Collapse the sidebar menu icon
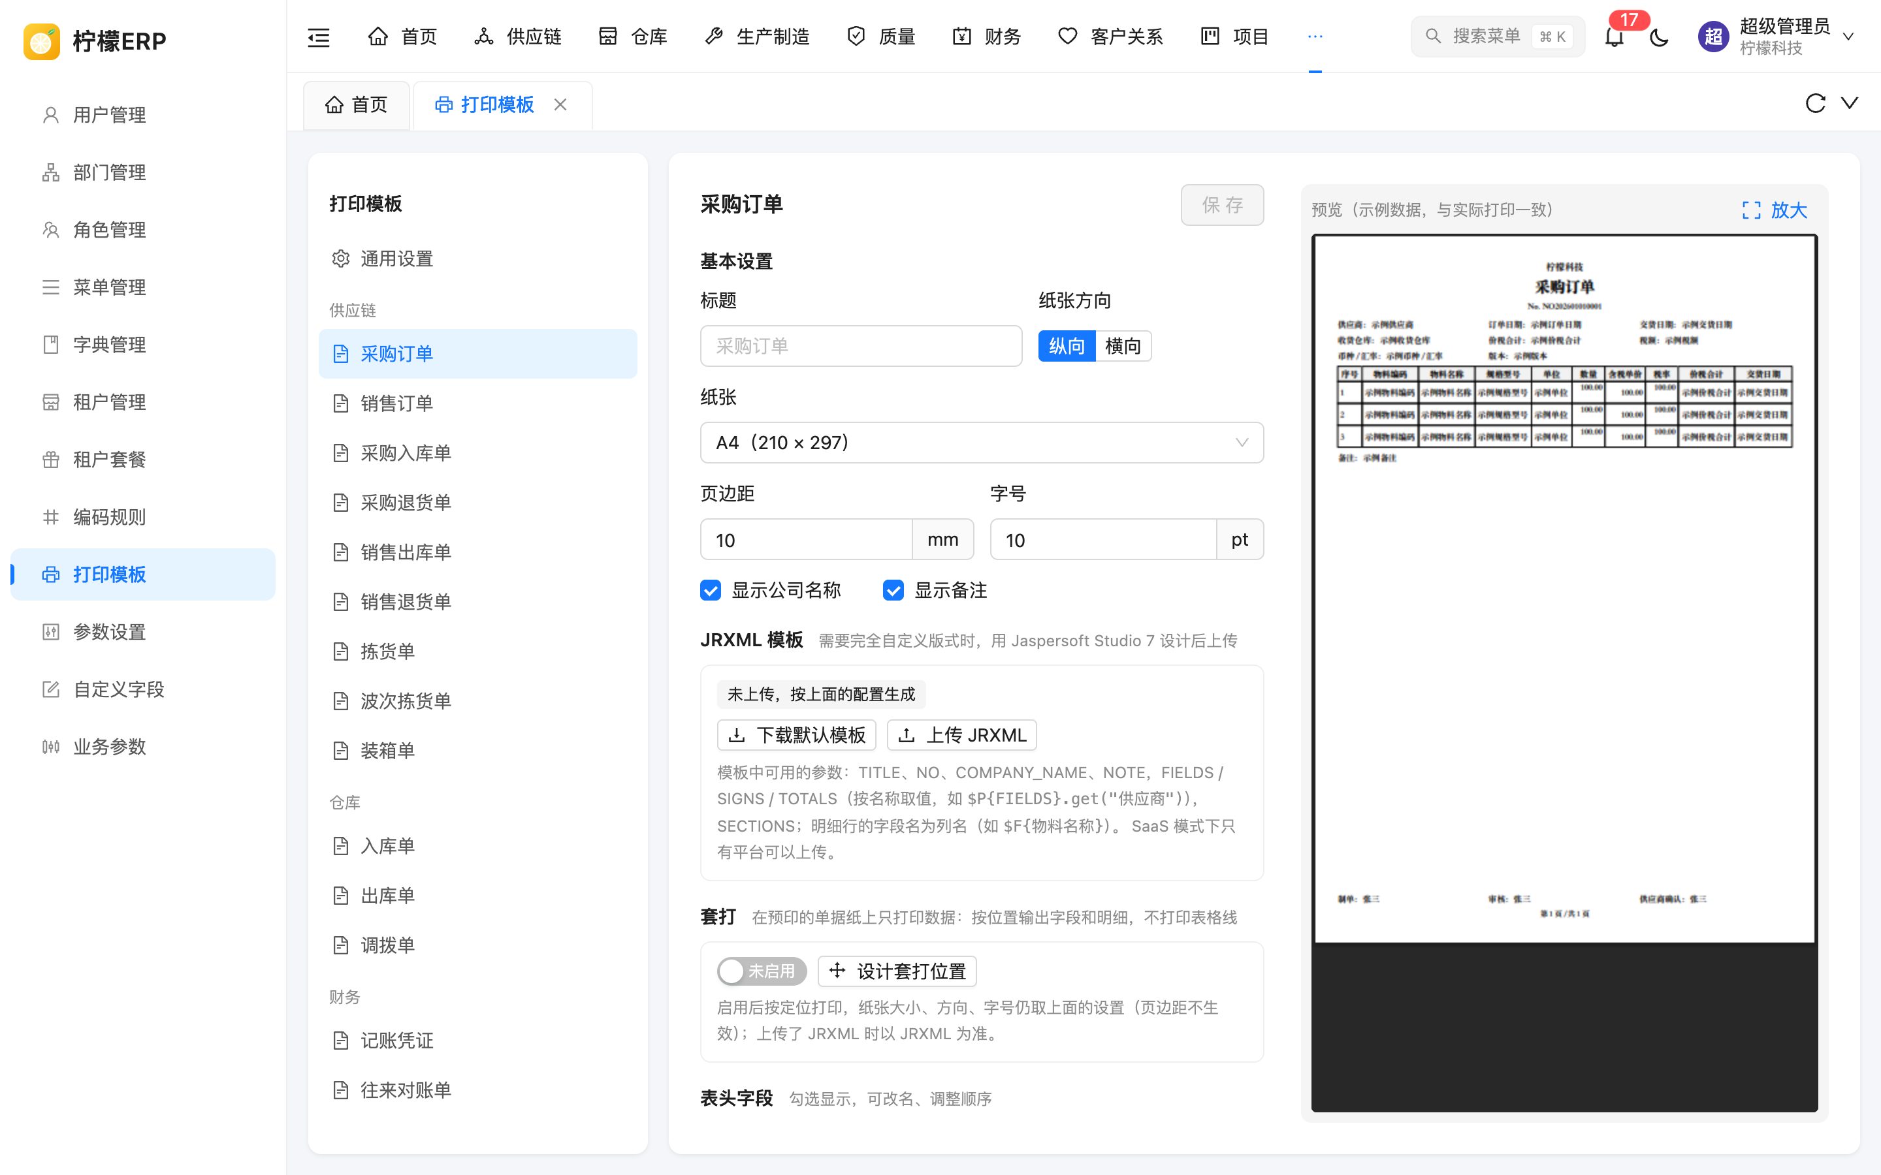 (x=319, y=37)
